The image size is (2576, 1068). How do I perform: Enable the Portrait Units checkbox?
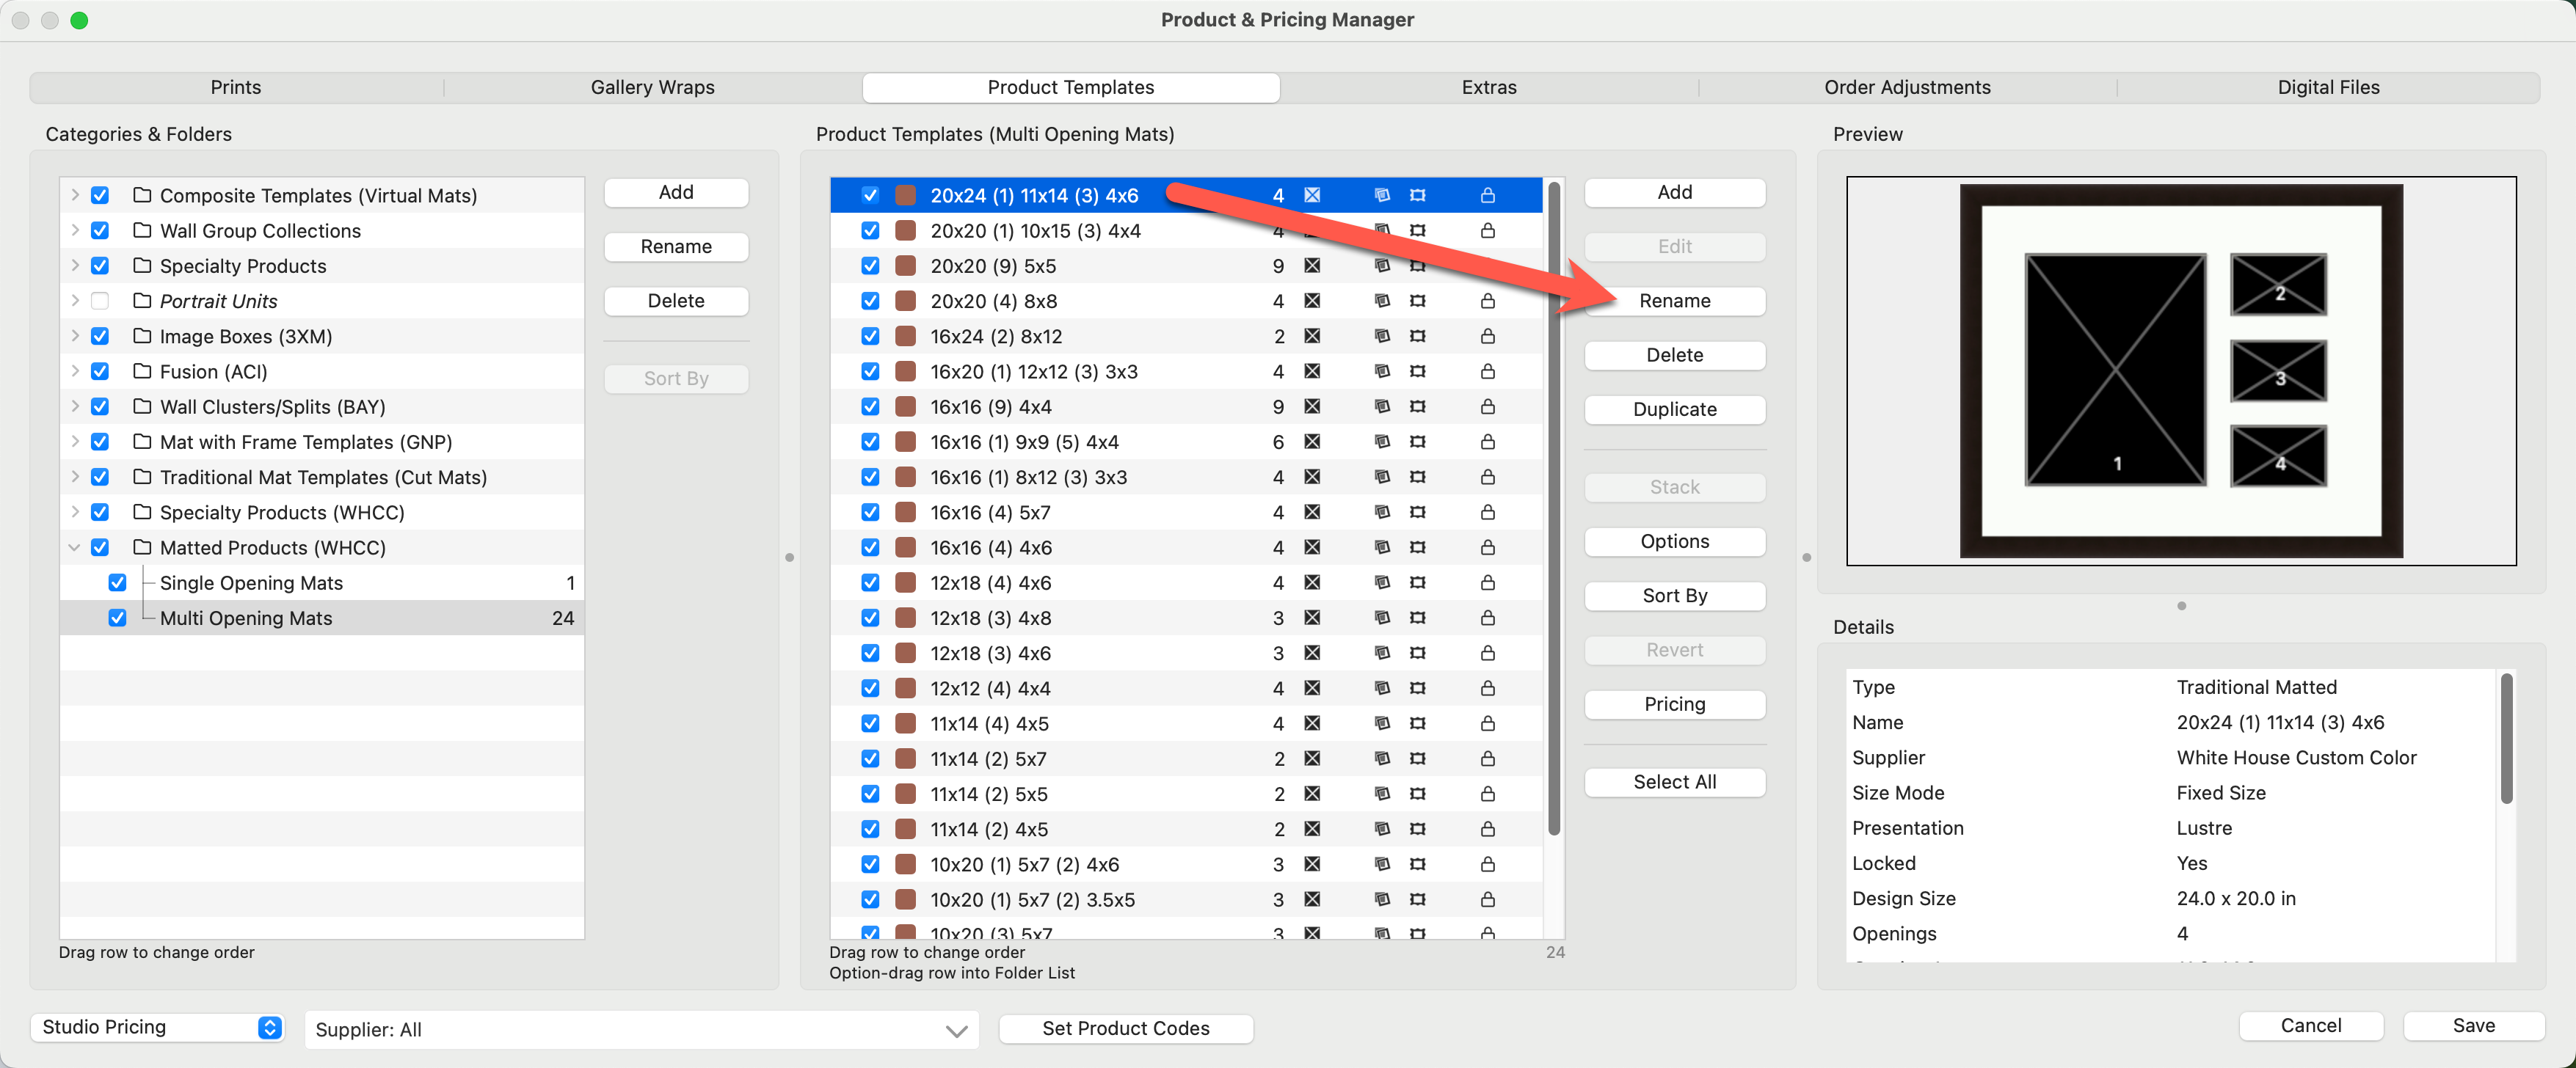[x=100, y=301]
